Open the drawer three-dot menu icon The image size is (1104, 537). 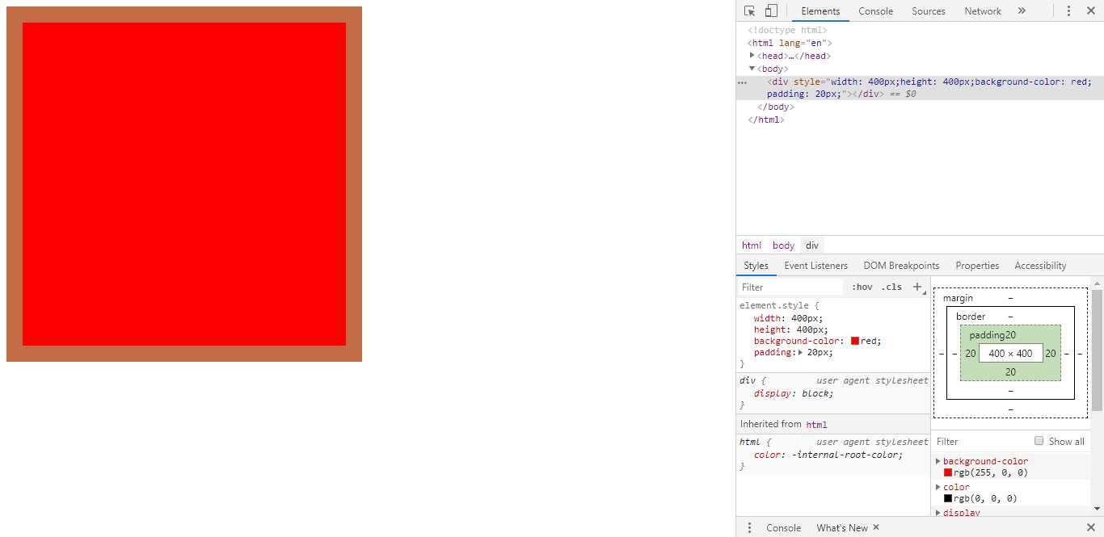(x=749, y=527)
